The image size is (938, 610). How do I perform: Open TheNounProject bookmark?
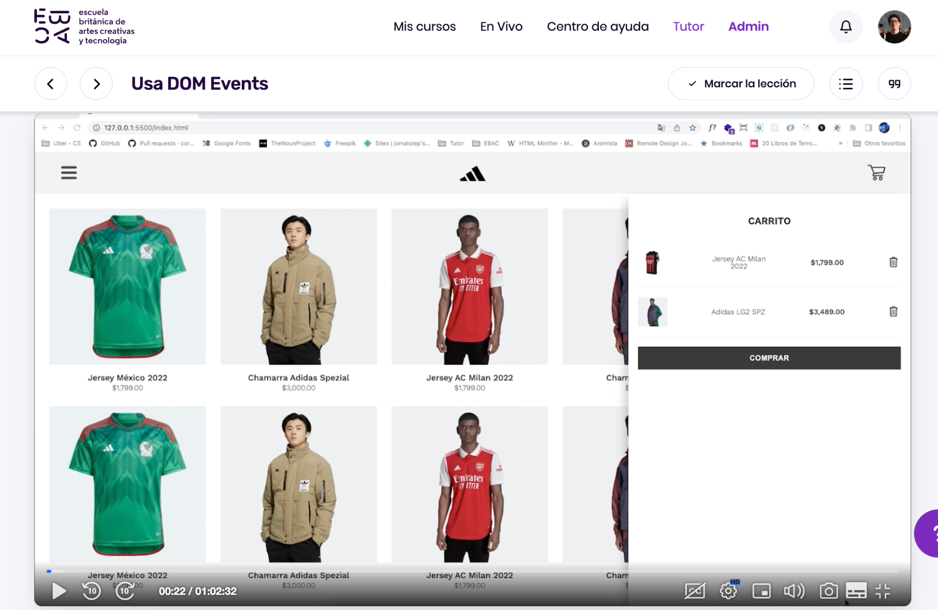click(x=287, y=143)
